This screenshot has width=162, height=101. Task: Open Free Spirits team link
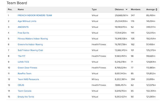[x=23, y=33]
